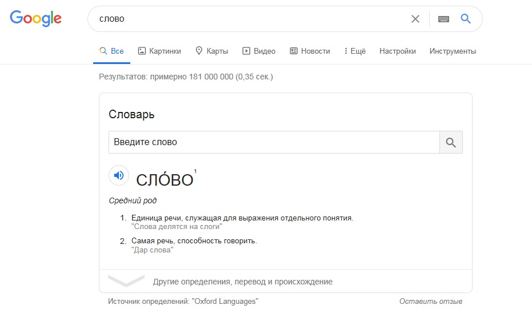Open the Видео tab

point(259,51)
